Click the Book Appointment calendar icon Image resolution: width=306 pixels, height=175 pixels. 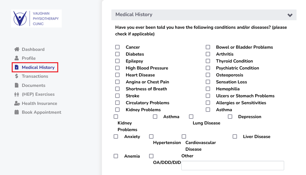tap(17, 112)
